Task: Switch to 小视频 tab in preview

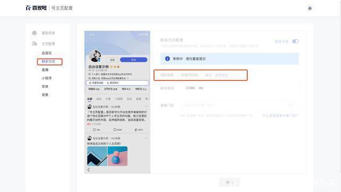Action: pyautogui.click(x=119, y=99)
